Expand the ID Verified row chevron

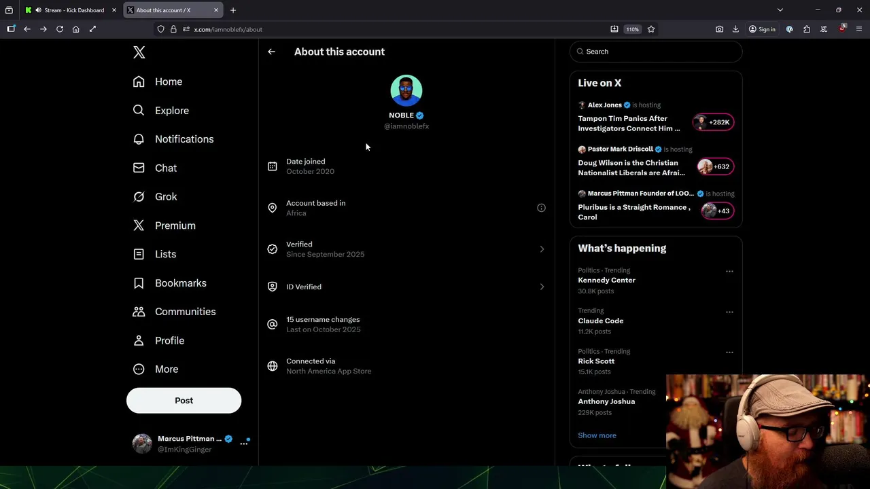(x=542, y=287)
